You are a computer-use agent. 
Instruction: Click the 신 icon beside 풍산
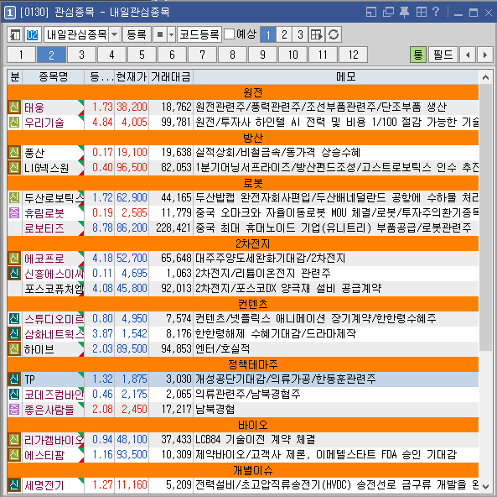(x=14, y=153)
